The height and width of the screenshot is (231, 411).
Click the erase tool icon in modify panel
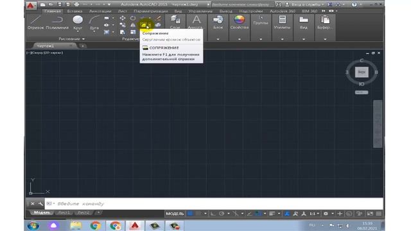[159, 18]
